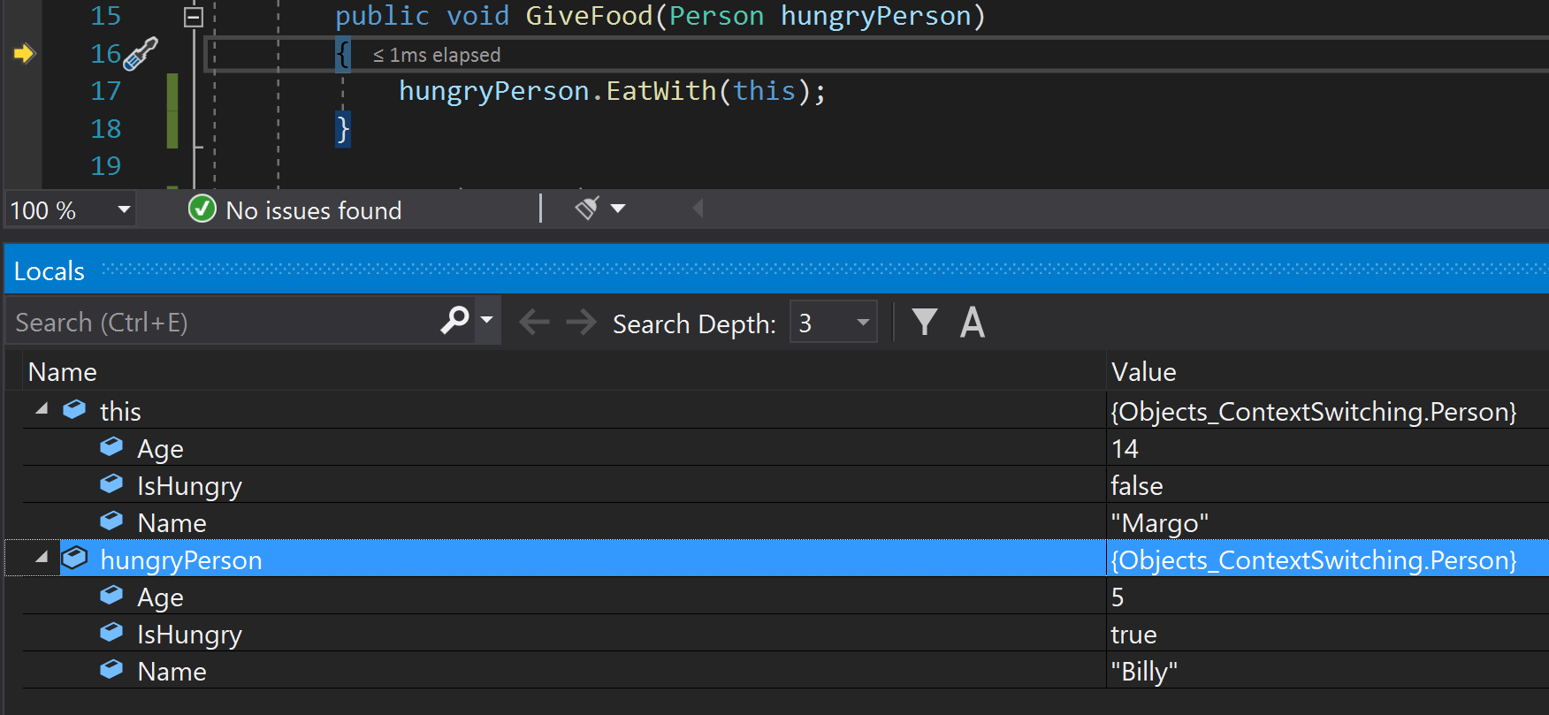Open the 100 % zoom dropdown
The image size is (1549, 715).
124,209
